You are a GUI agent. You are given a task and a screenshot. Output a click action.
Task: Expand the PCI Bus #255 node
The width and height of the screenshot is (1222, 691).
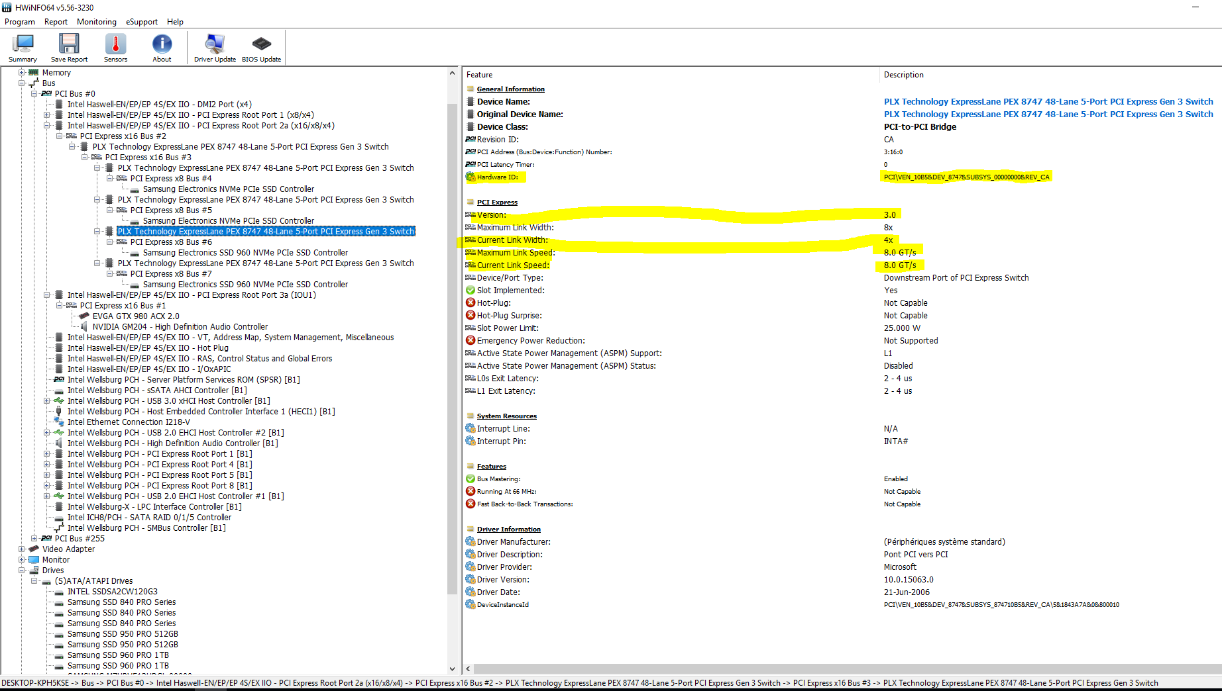[x=34, y=539]
